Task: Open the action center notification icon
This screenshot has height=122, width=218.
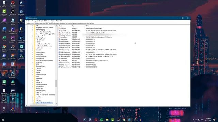Action: [x=214, y=120]
